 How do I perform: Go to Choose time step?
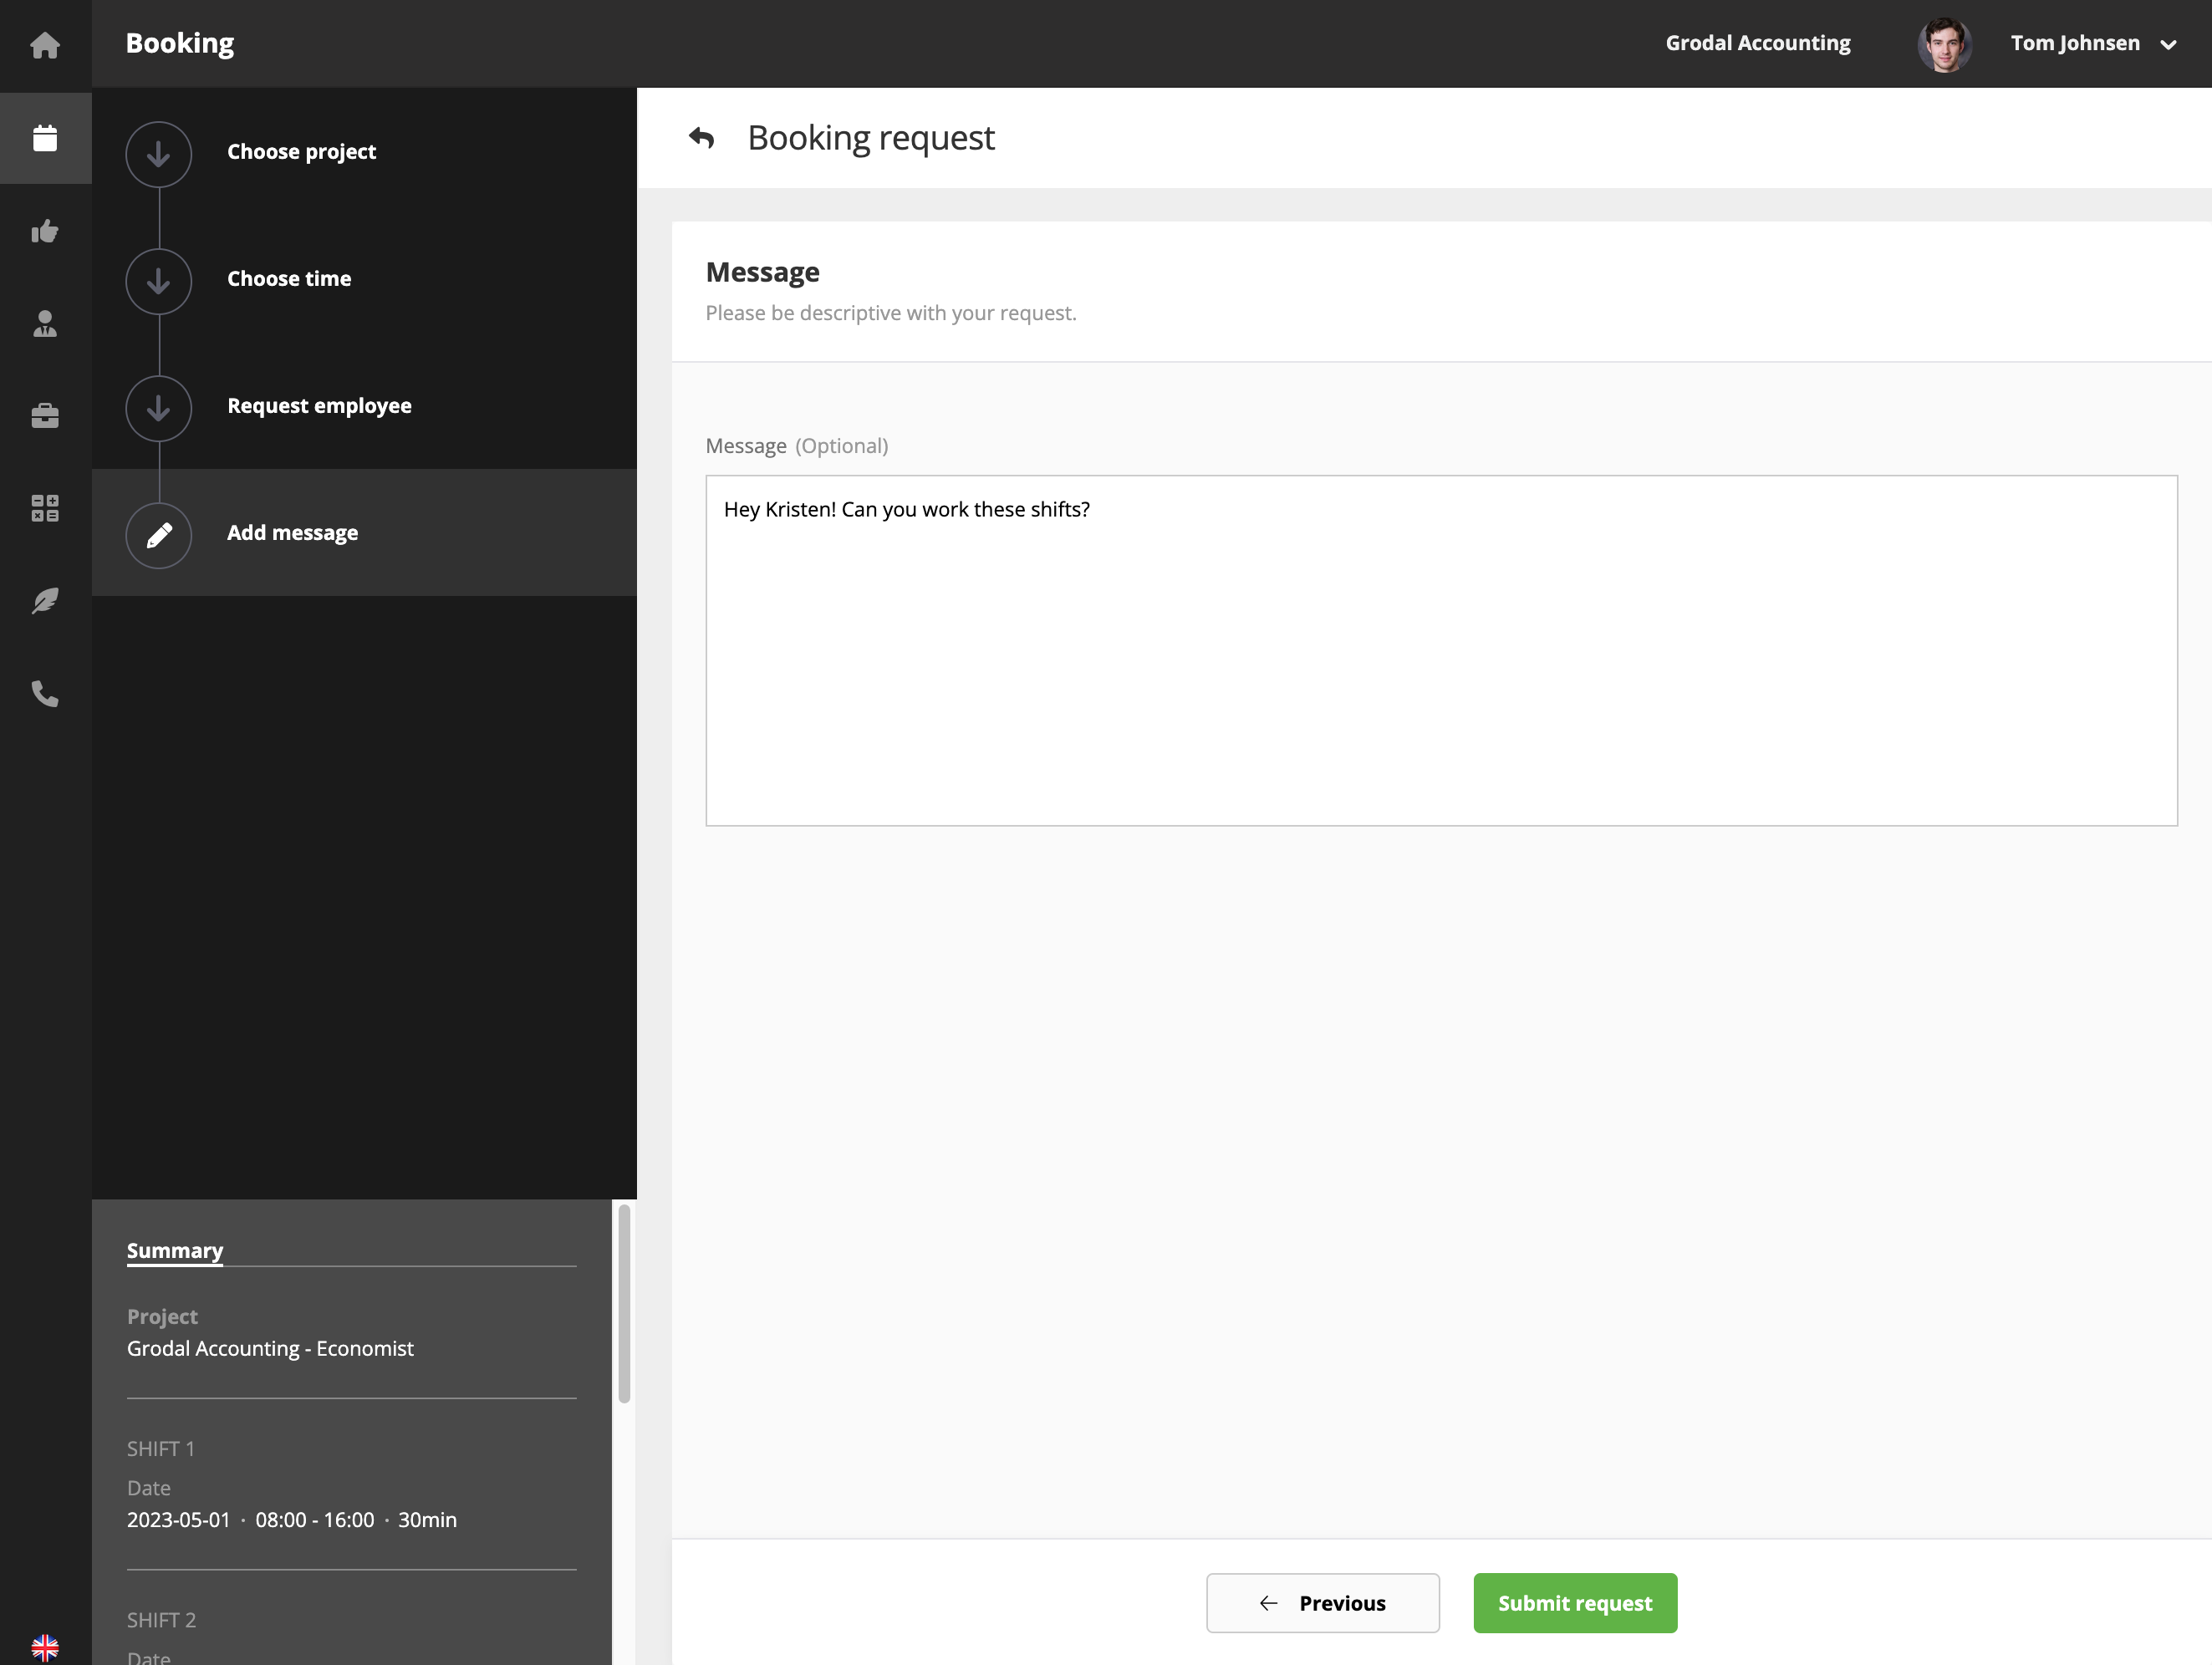click(x=289, y=279)
